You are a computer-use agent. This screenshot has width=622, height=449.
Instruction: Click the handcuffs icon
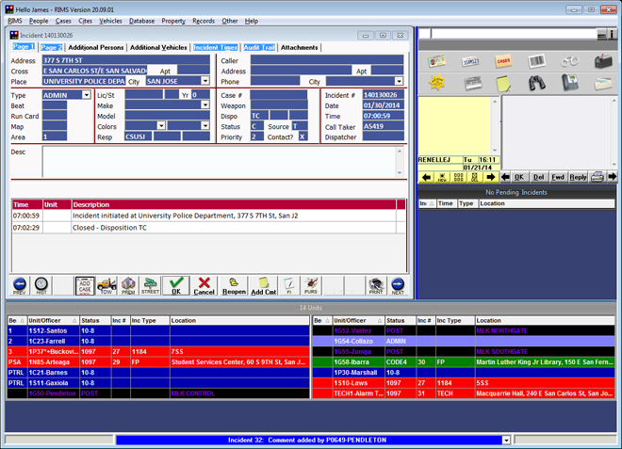pyautogui.click(x=570, y=62)
